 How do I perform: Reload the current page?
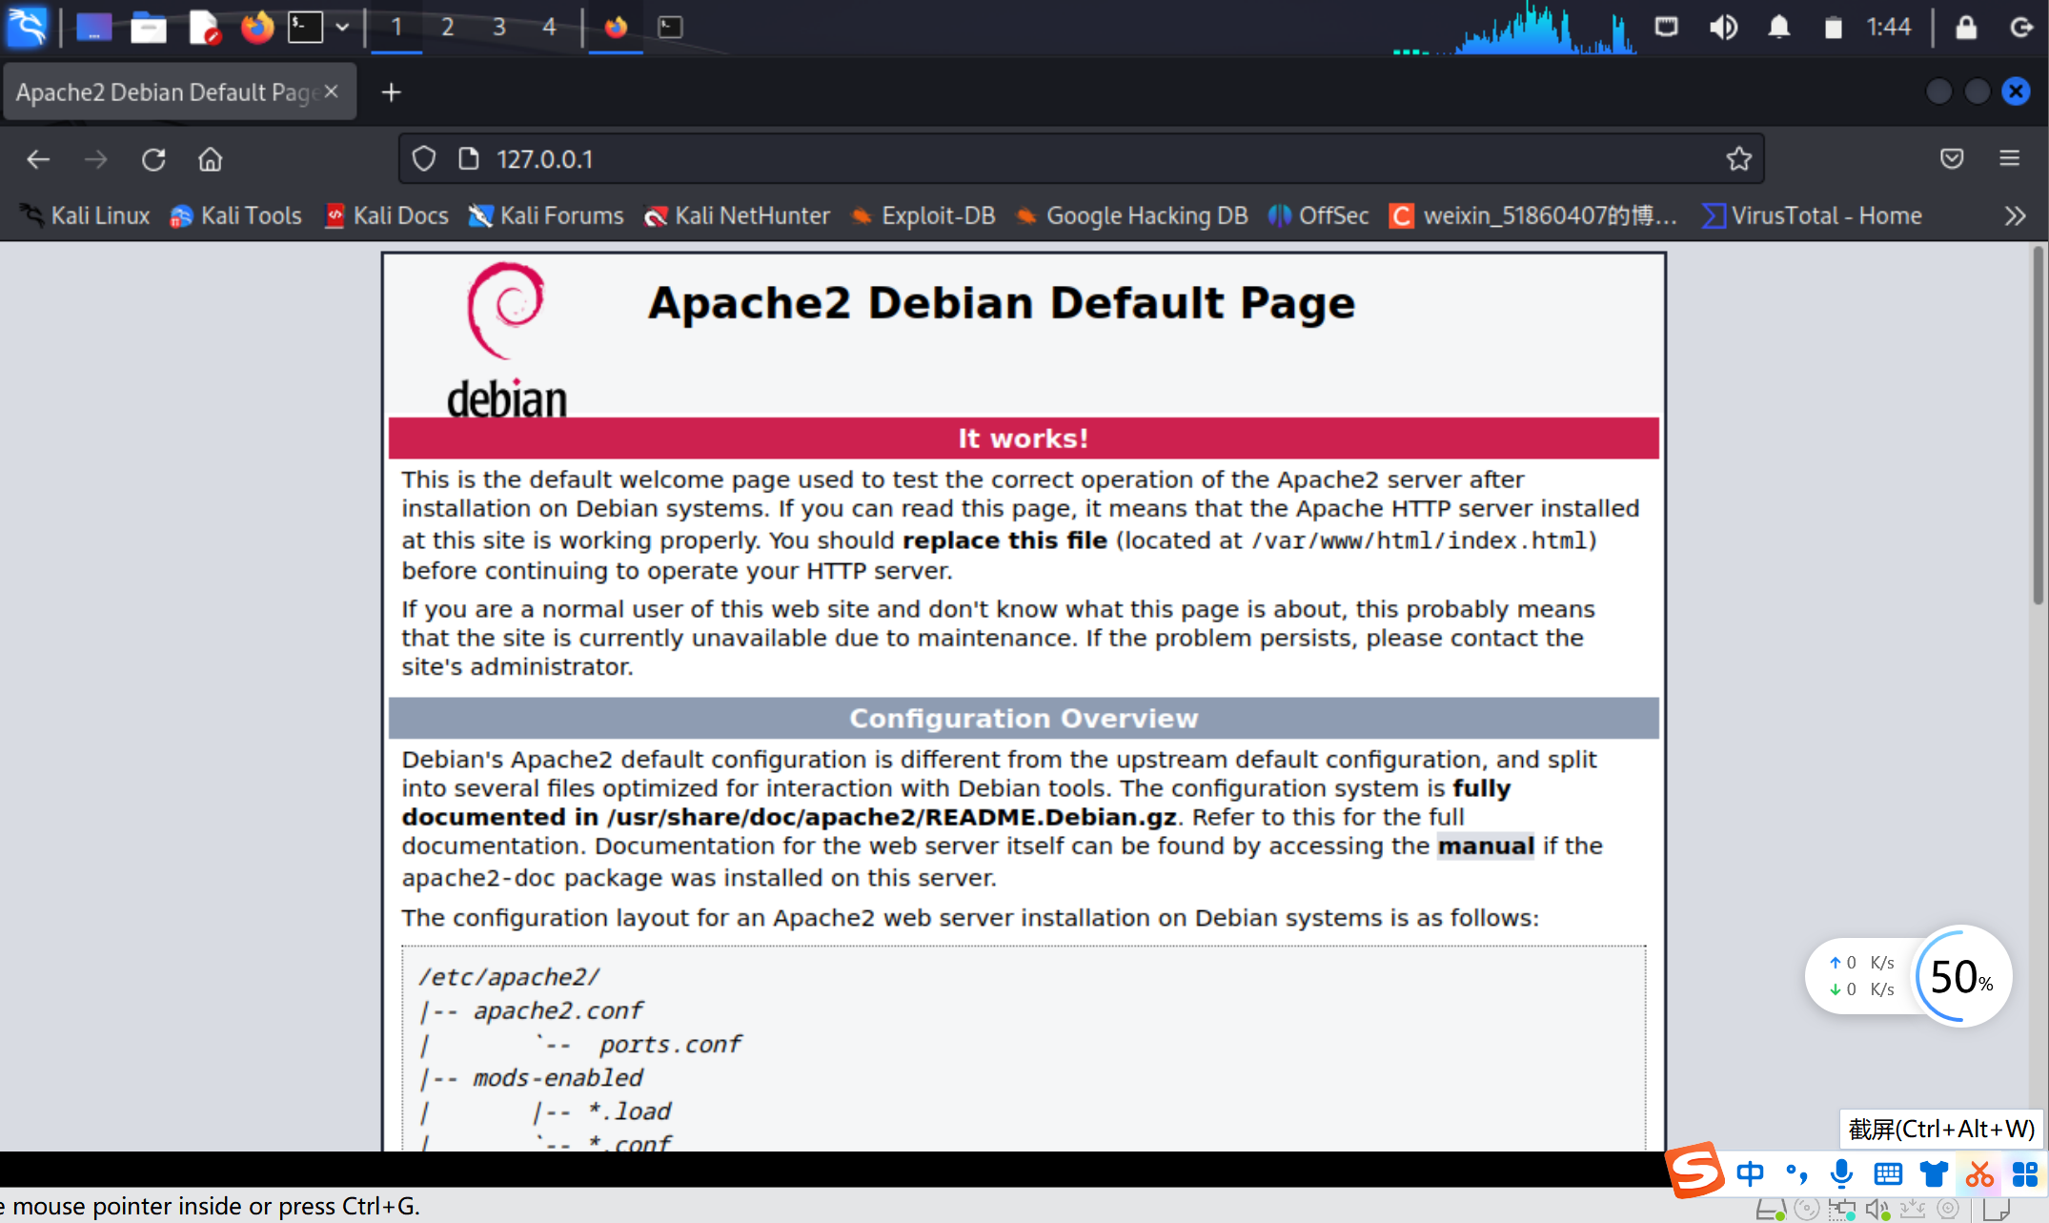pos(153,159)
